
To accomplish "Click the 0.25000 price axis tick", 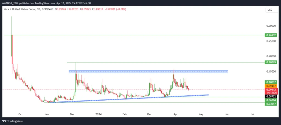I will click(271, 41).
